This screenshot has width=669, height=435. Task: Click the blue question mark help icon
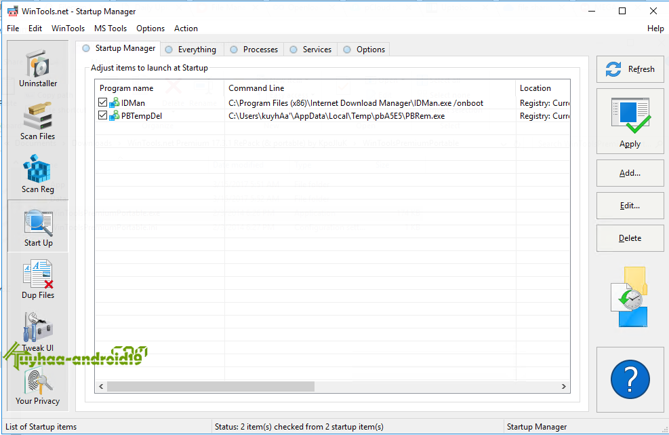630,379
